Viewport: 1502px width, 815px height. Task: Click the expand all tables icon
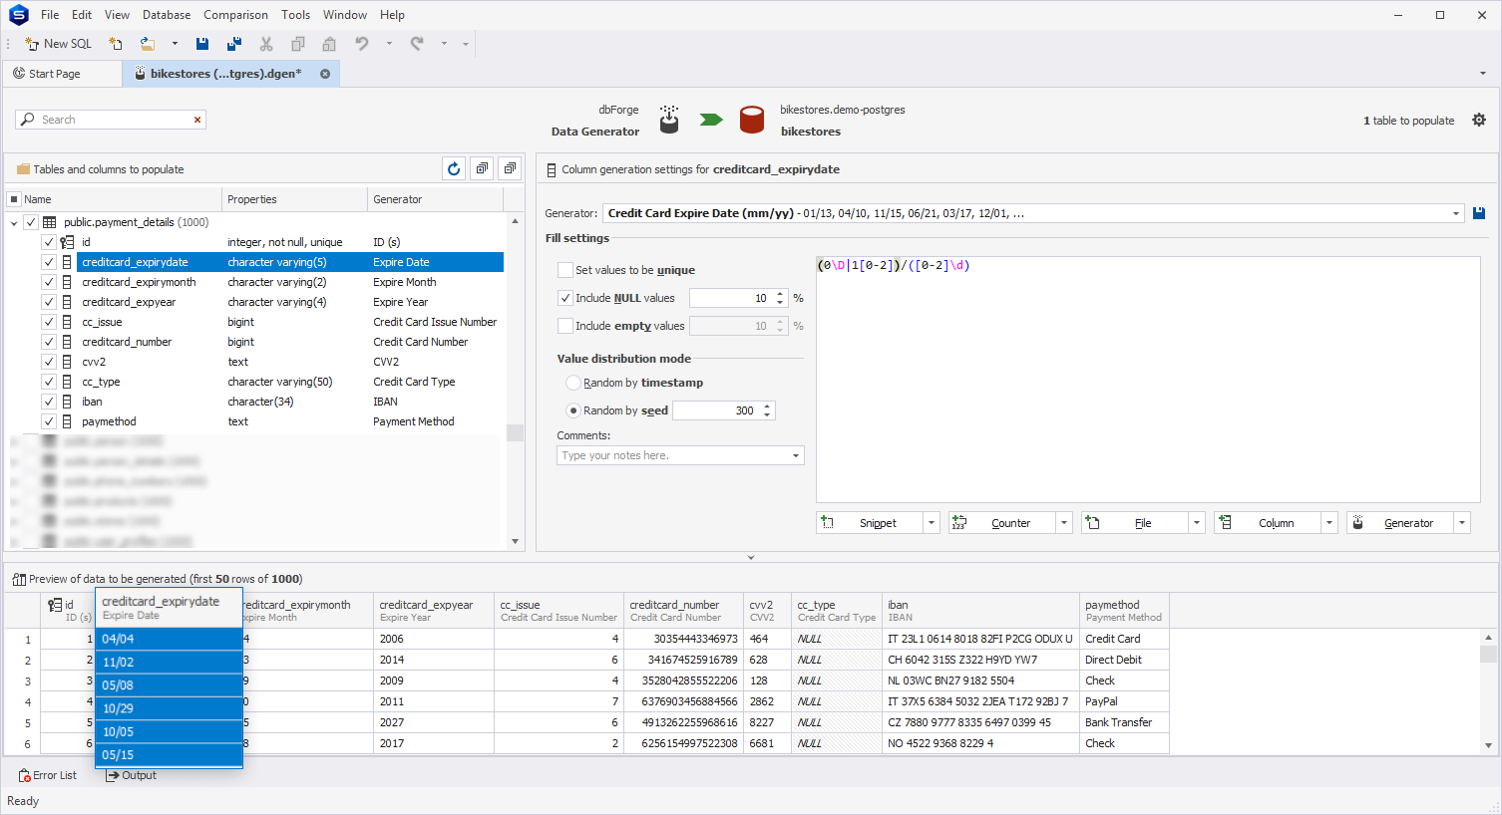tap(482, 168)
